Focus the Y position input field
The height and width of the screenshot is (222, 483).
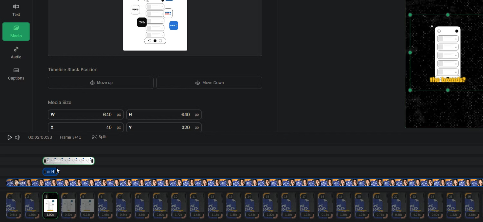(x=164, y=127)
